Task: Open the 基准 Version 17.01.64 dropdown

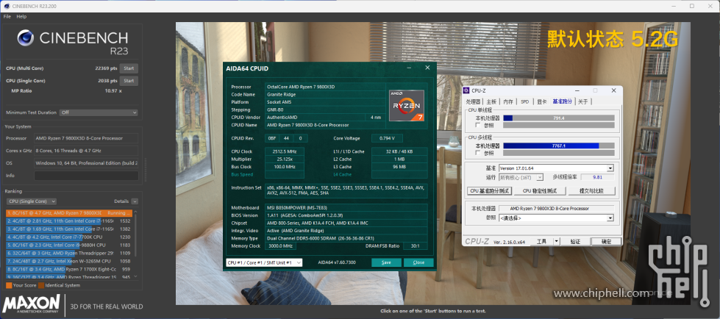Action: point(556,168)
